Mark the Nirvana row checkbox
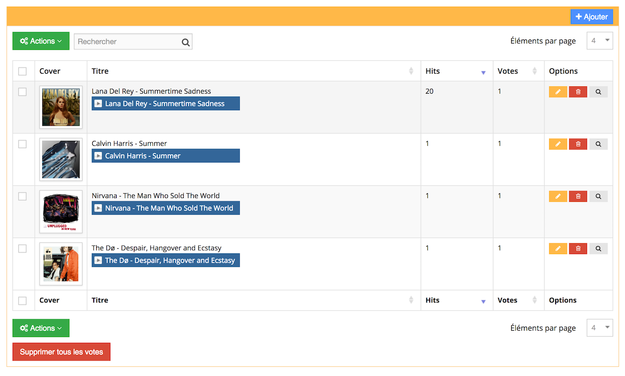 click(22, 196)
